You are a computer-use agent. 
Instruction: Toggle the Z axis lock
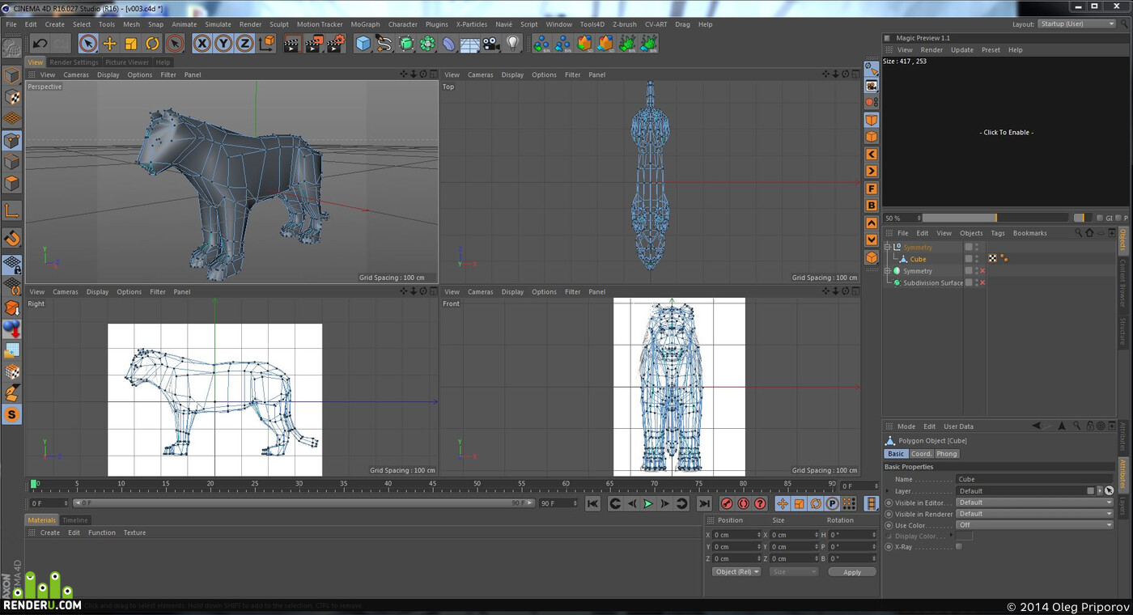click(244, 44)
